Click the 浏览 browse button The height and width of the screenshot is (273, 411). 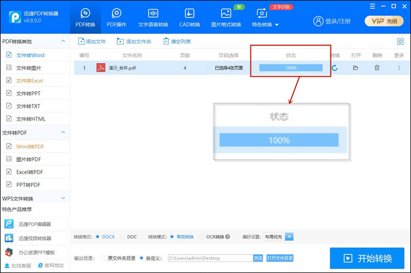258,258
